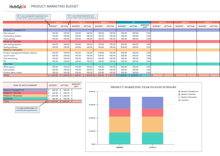Viewport: 220px width, 156px height.
Task: Select the JAN/YY month header
Action: click(x=59, y=22)
